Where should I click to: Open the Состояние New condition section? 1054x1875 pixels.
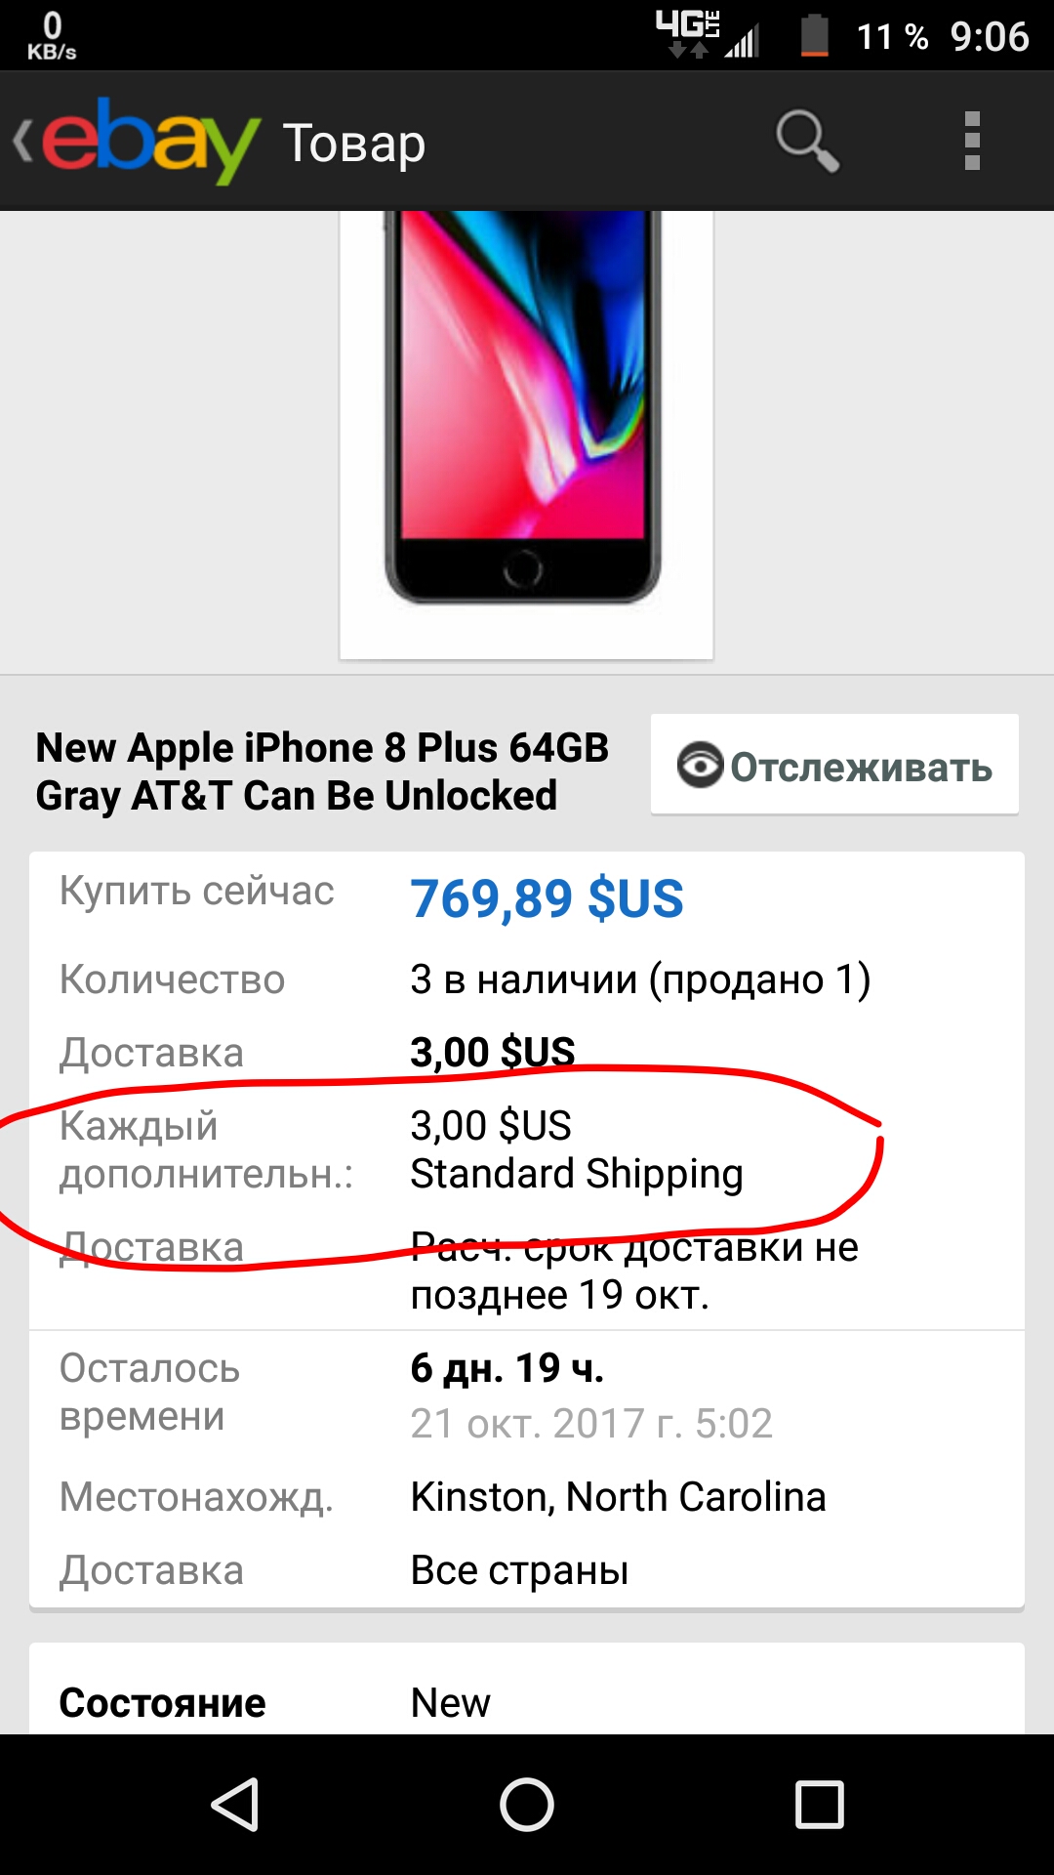527,1702
